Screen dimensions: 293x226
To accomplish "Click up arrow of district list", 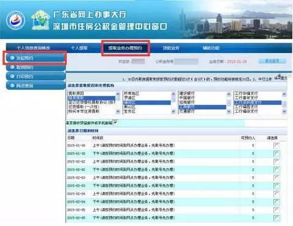I will click(x=173, y=94).
